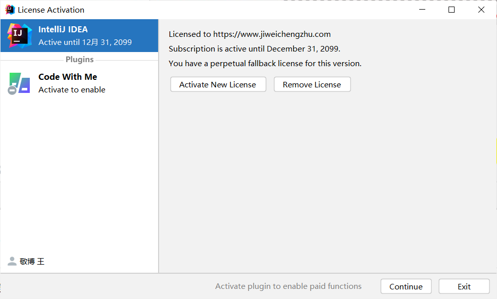Screen dimensions: 497x299
Task: Click the 'Licensed to https://www.jiweichengzhu.com' text
Action: [x=250, y=34]
